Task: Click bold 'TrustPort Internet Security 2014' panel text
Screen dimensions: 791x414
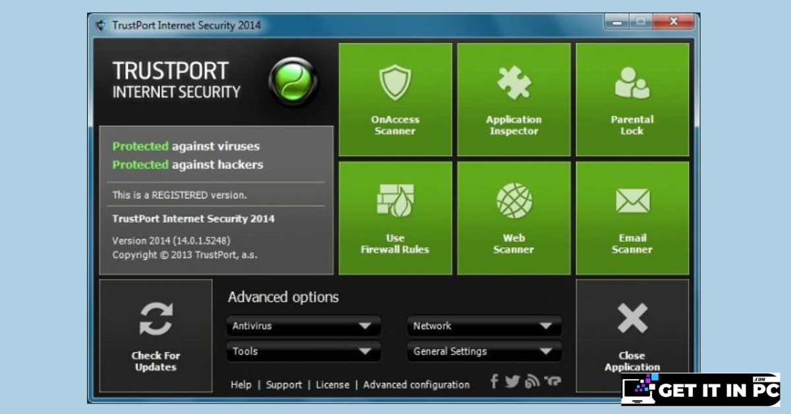Action: [194, 219]
